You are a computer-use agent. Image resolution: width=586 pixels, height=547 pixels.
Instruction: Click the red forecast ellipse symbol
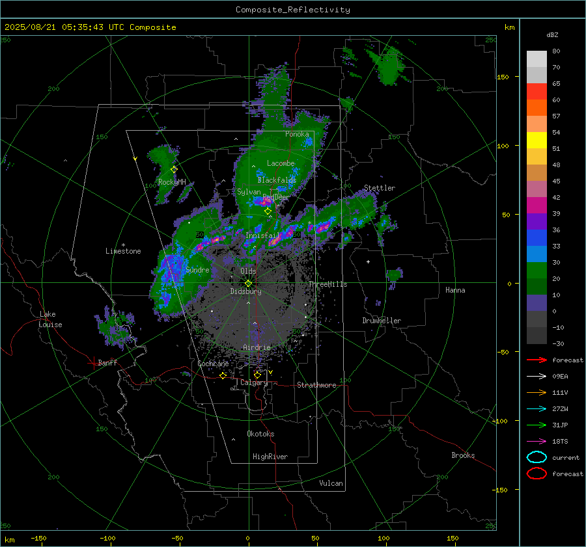click(537, 474)
